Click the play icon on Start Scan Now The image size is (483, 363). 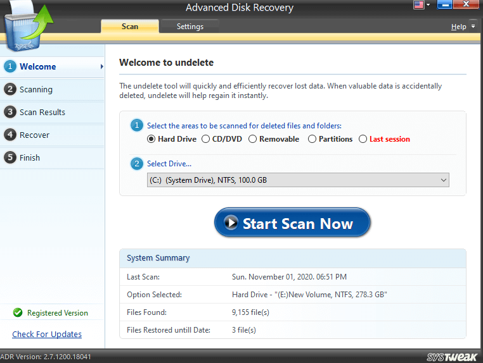[231, 223]
